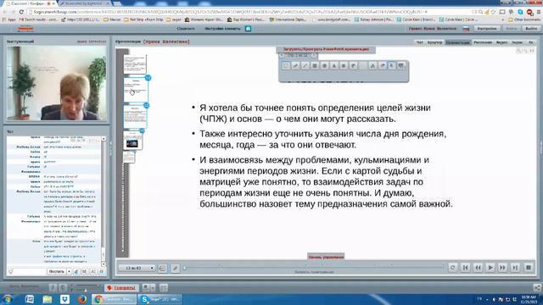Click the Send button in chat
543x305 pixels.
pyautogui.click(x=57, y=272)
